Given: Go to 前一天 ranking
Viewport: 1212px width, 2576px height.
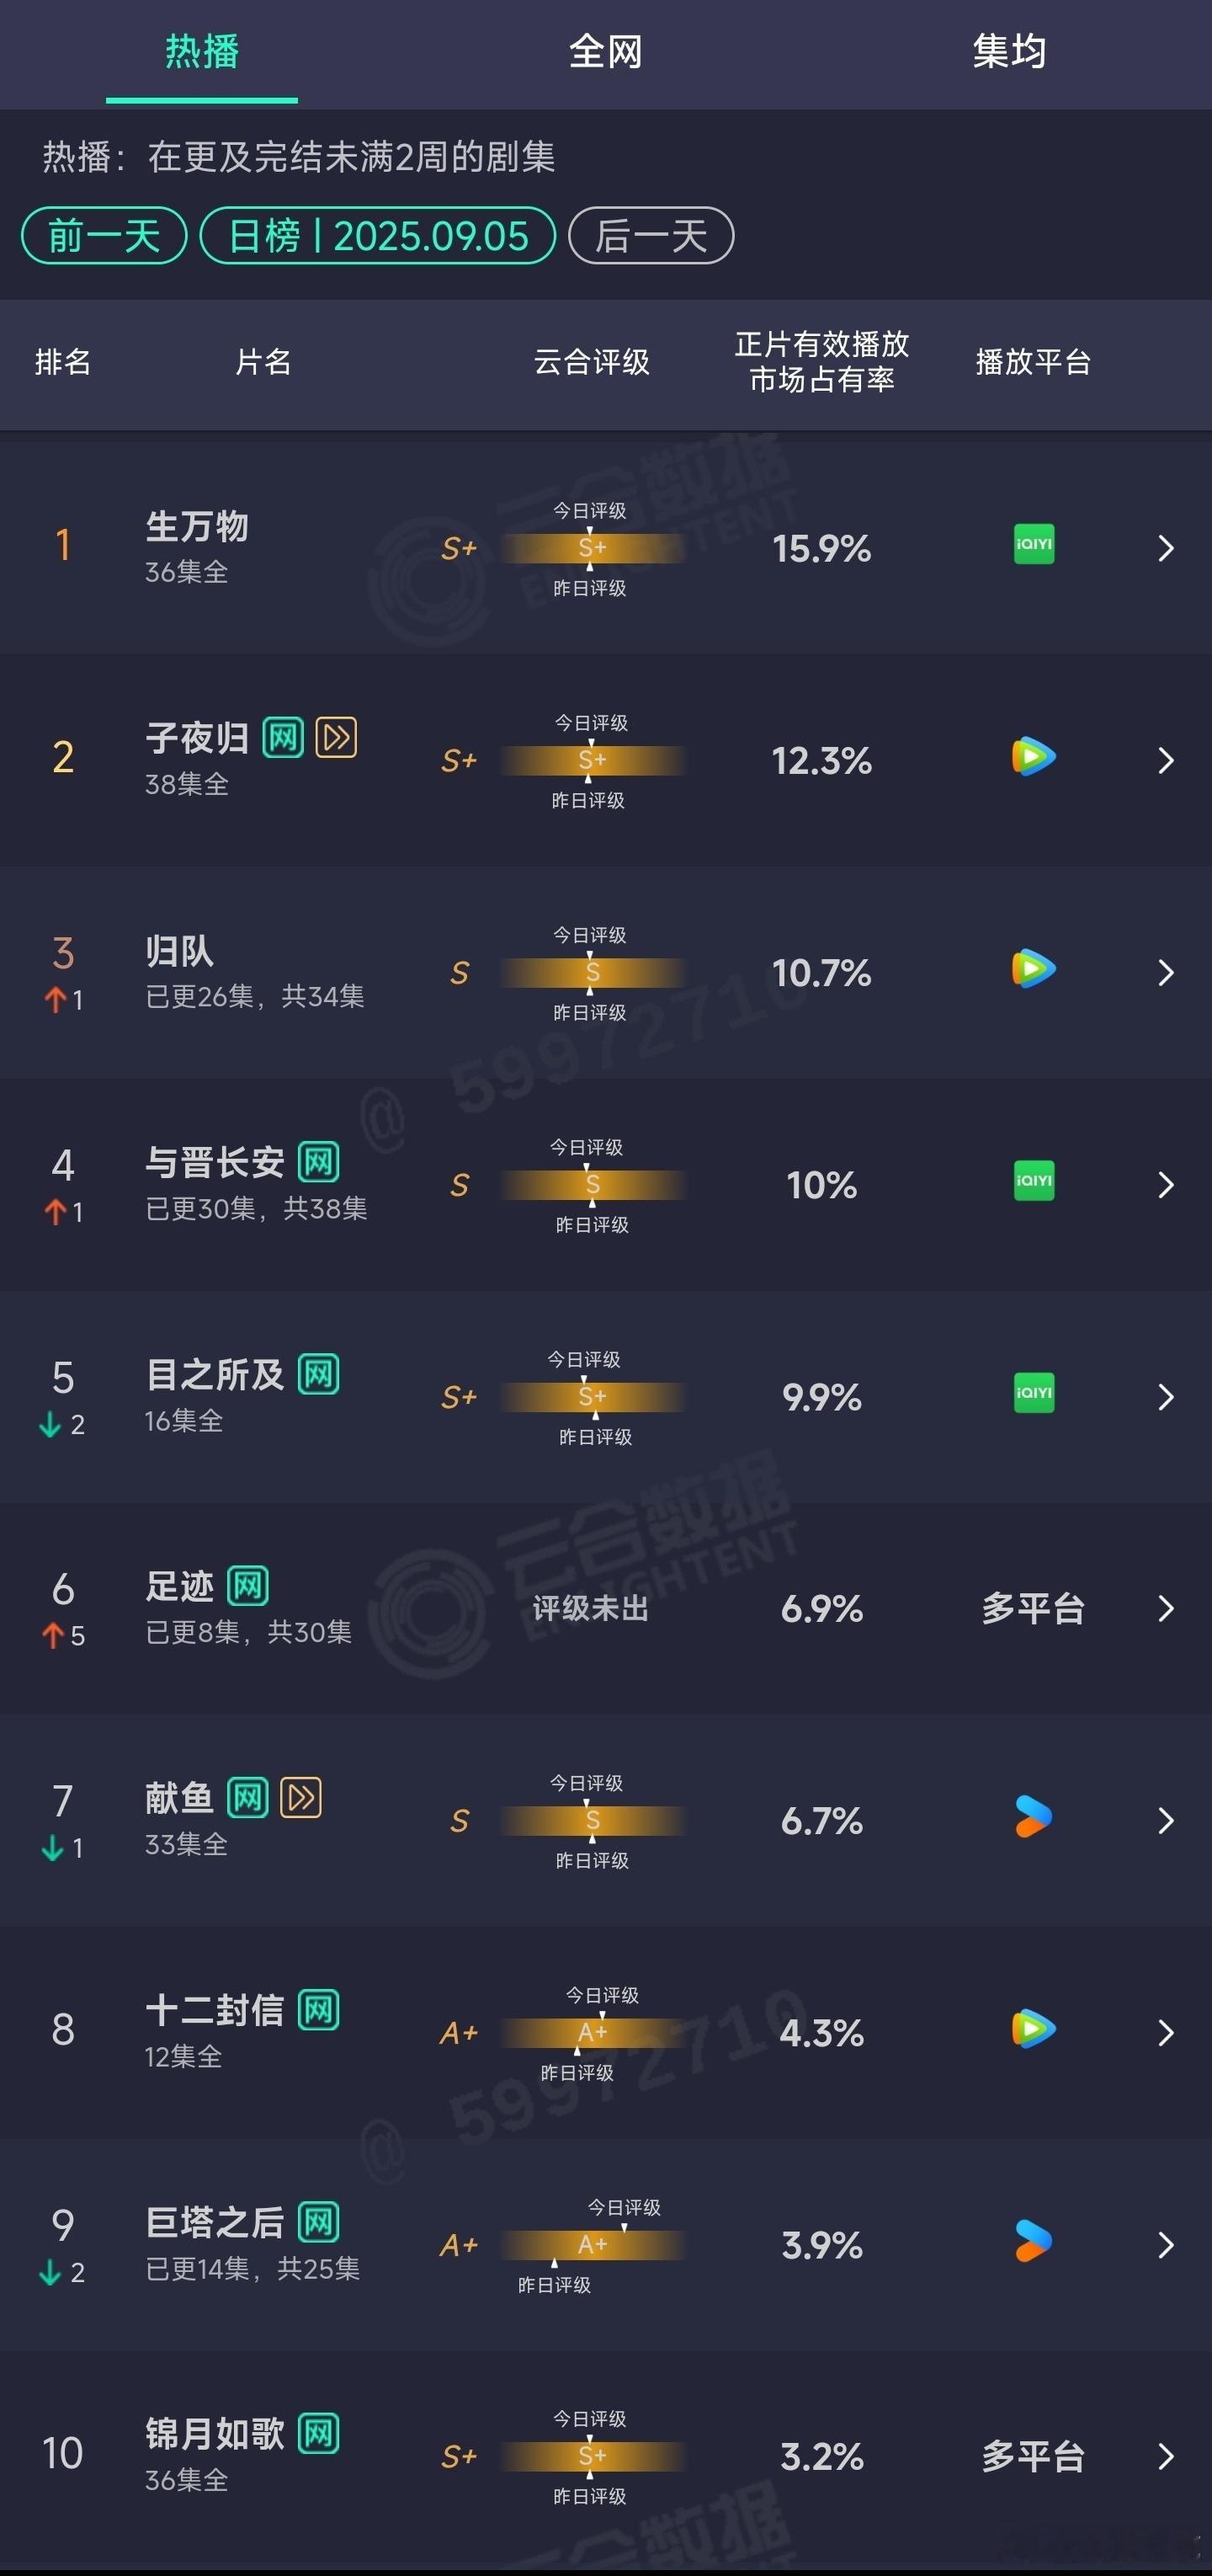Looking at the screenshot, I should pos(104,236).
